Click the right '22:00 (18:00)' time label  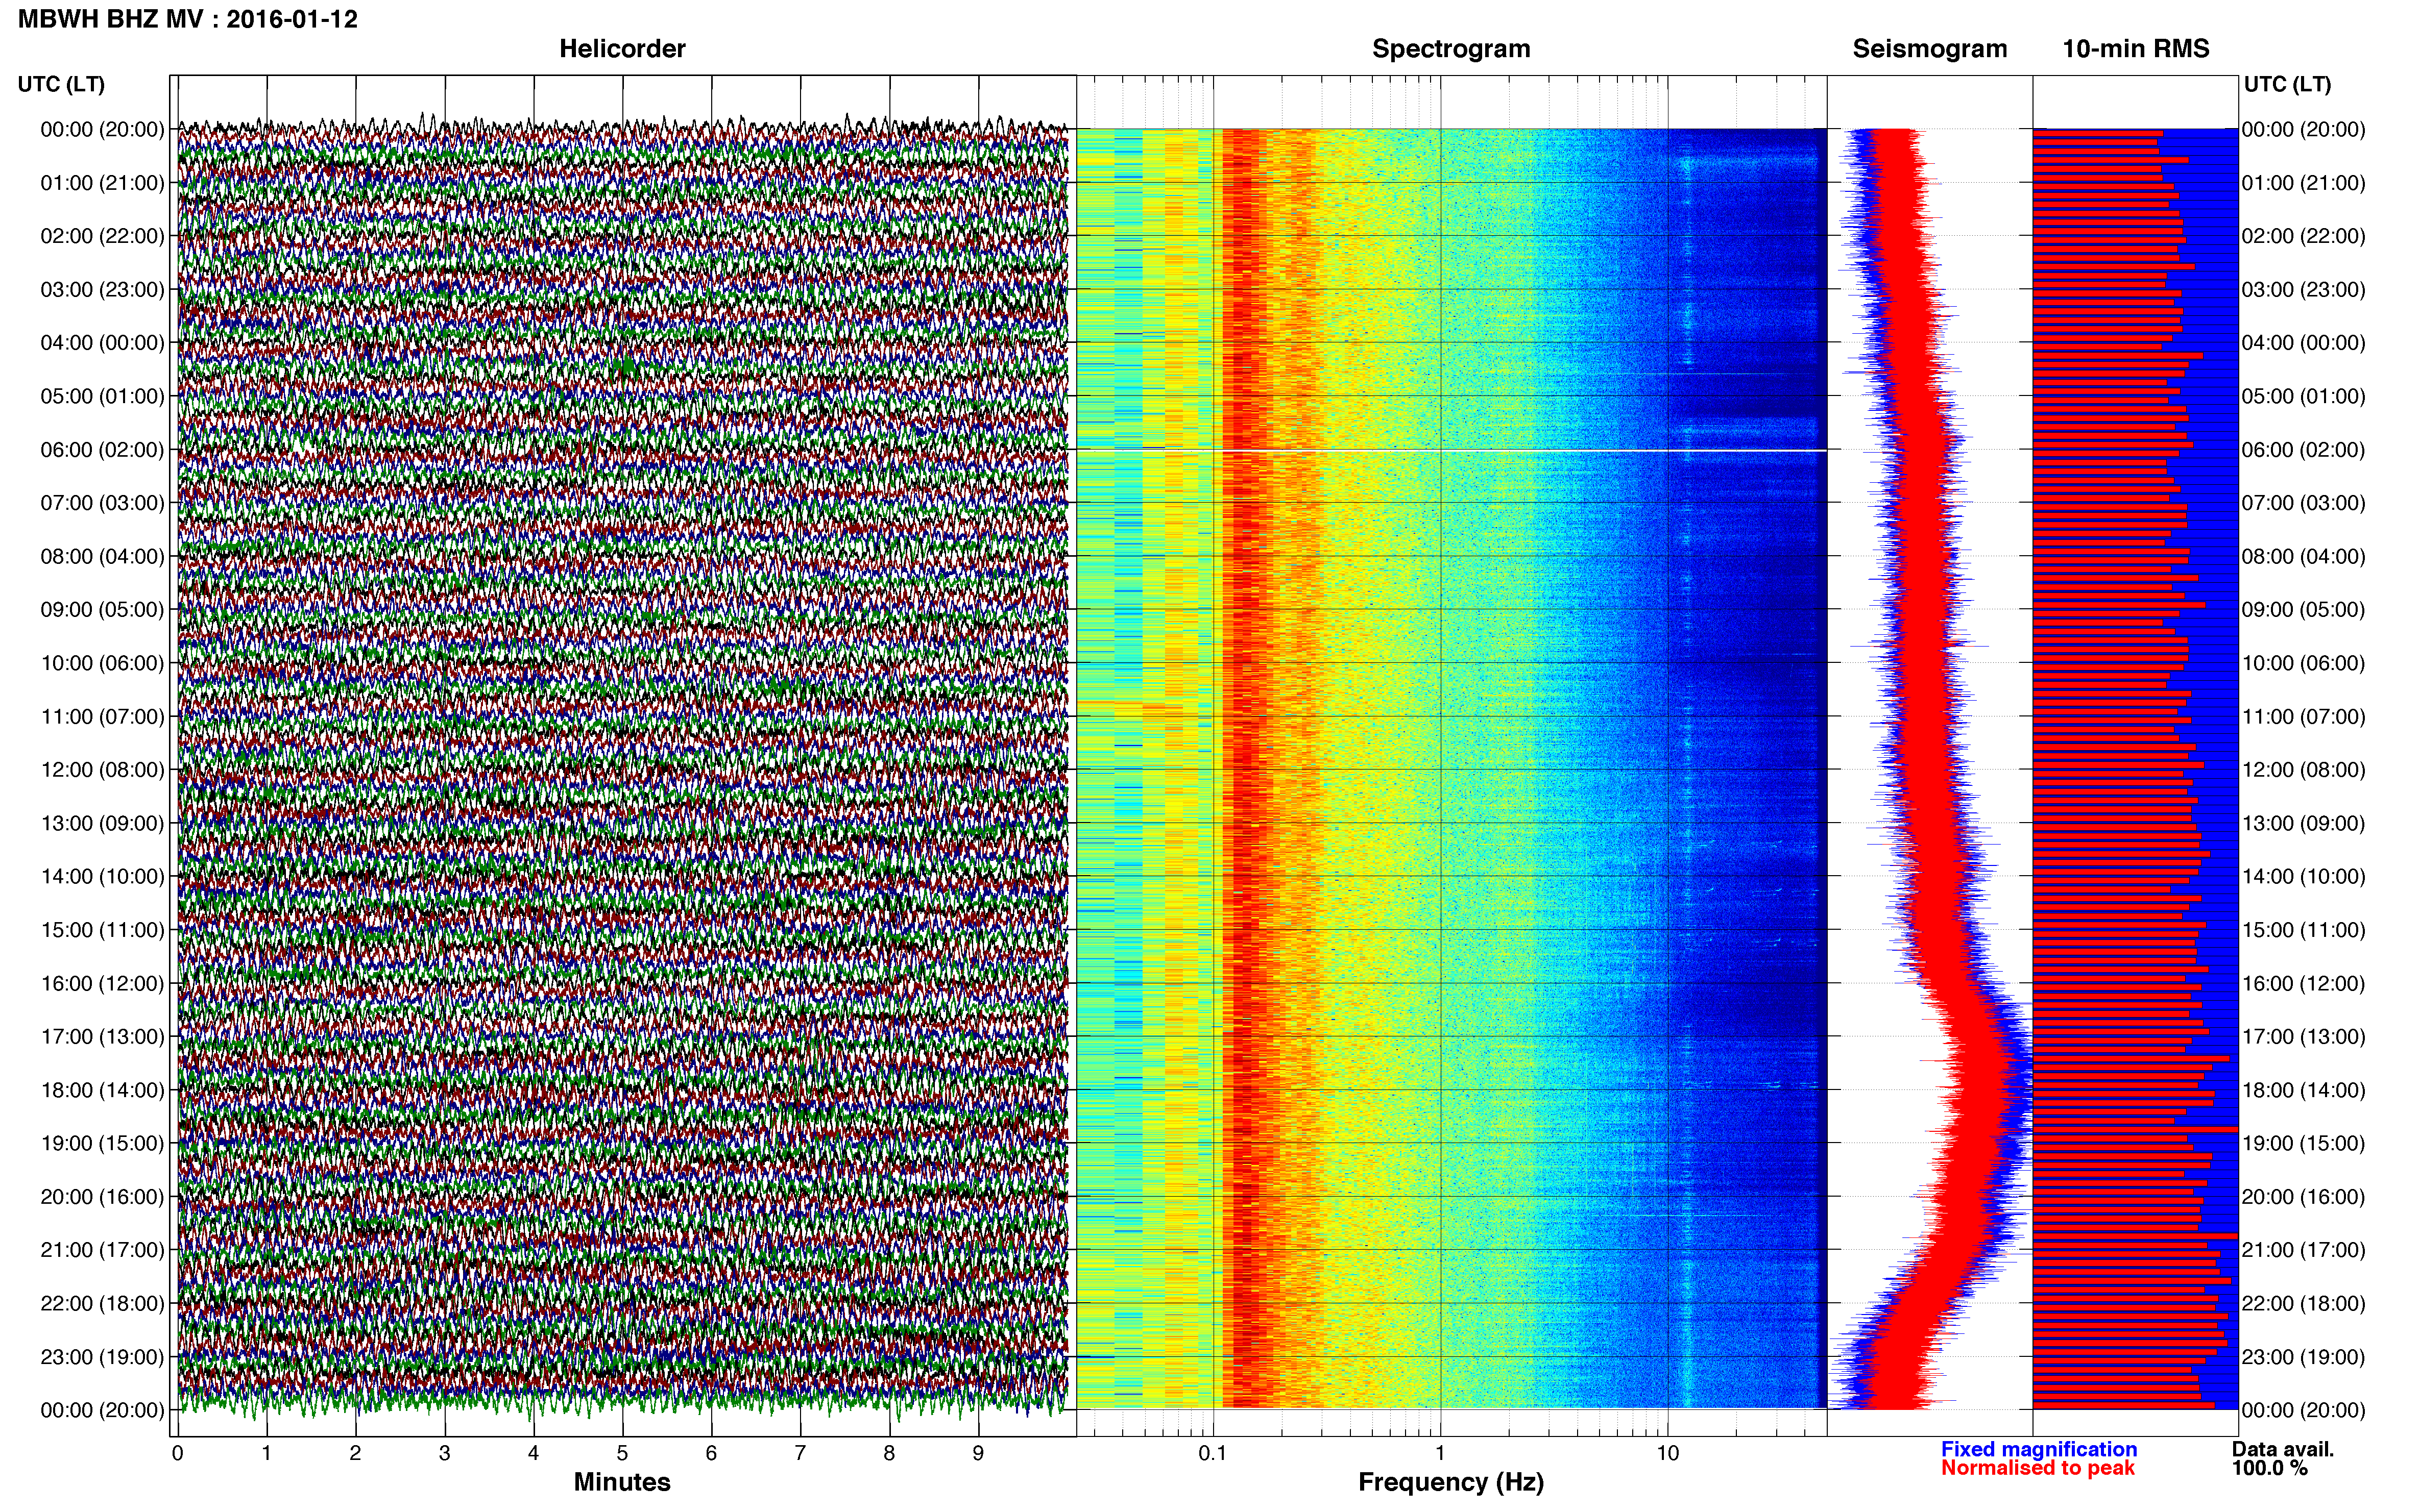(x=2303, y=1303)
